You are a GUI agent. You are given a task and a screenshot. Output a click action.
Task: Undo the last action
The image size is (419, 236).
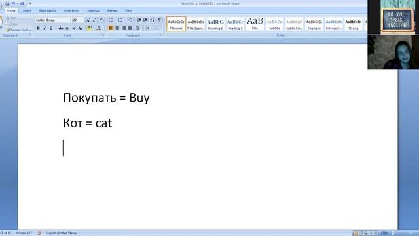tap(13, 4)
